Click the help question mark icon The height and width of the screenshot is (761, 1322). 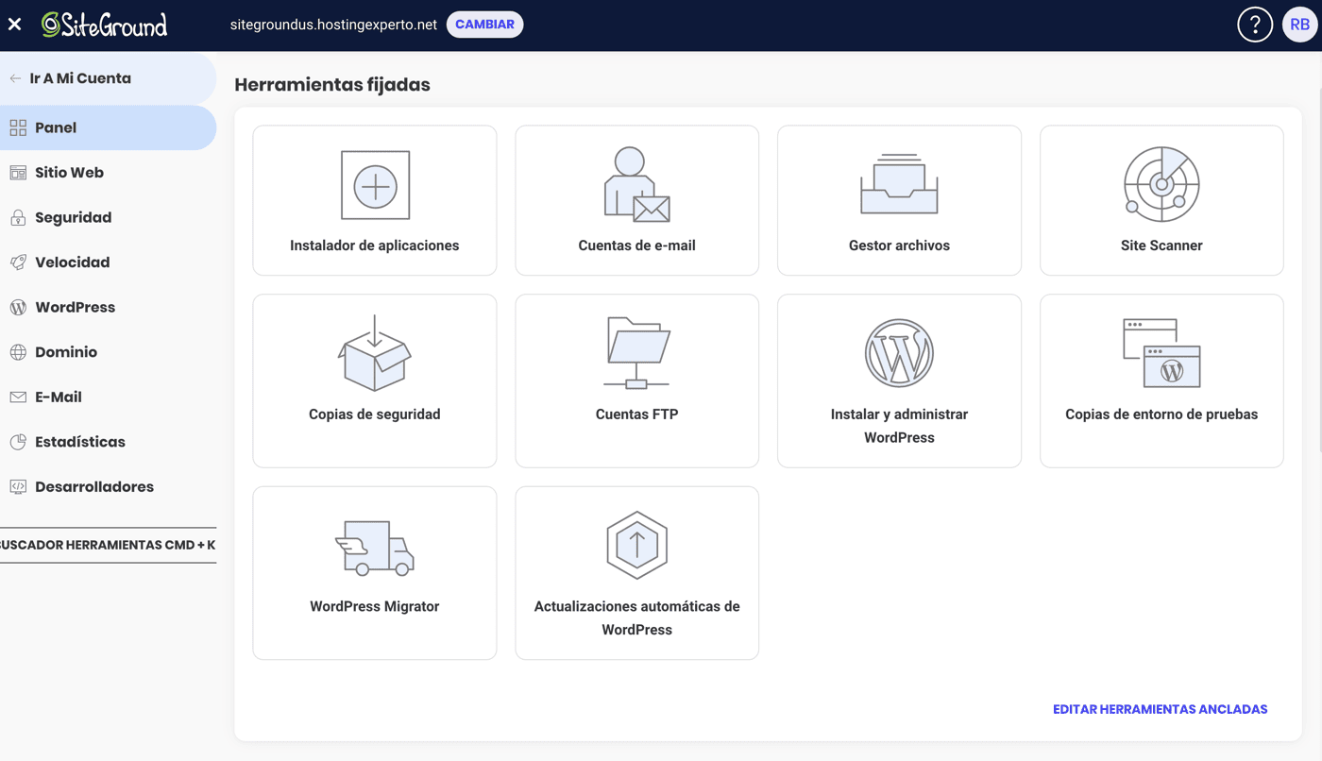coord(1255,25)
